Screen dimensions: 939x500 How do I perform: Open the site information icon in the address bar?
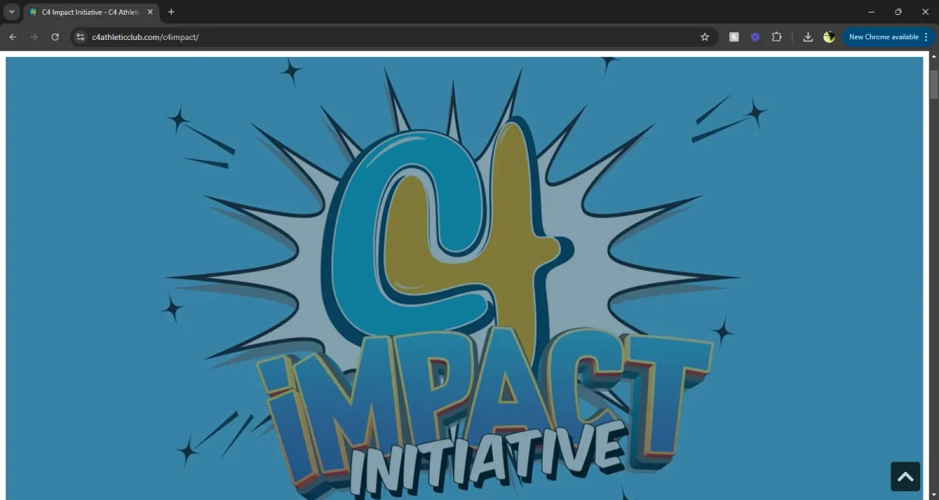click(80, 37)
